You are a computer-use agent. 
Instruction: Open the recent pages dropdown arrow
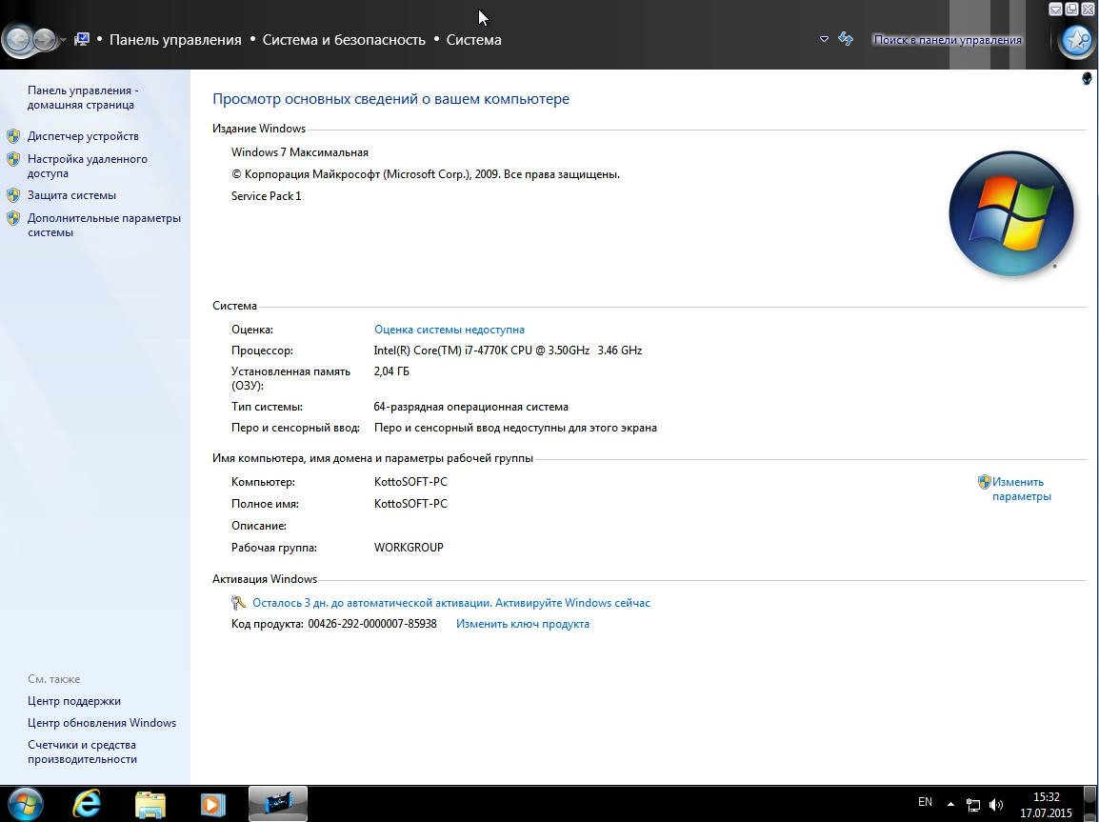click(x=63, y=41)
